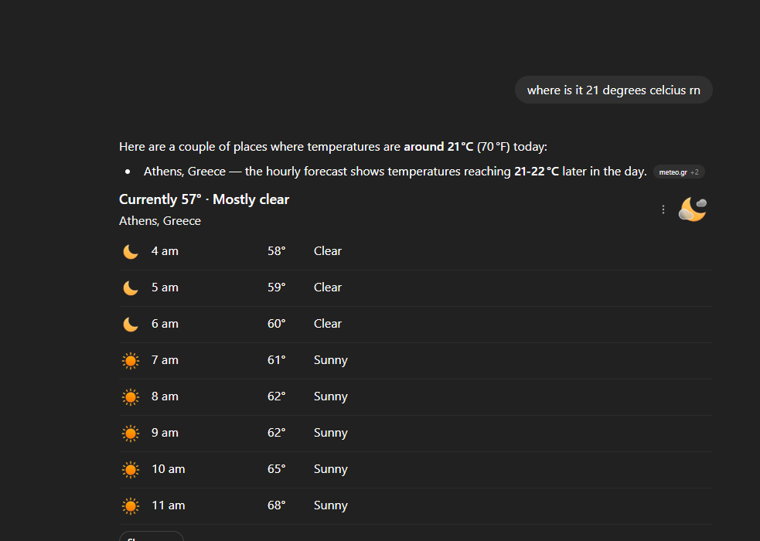
Task: Click the 68° temperature in the 11 am row
Action: pos(276,505)
